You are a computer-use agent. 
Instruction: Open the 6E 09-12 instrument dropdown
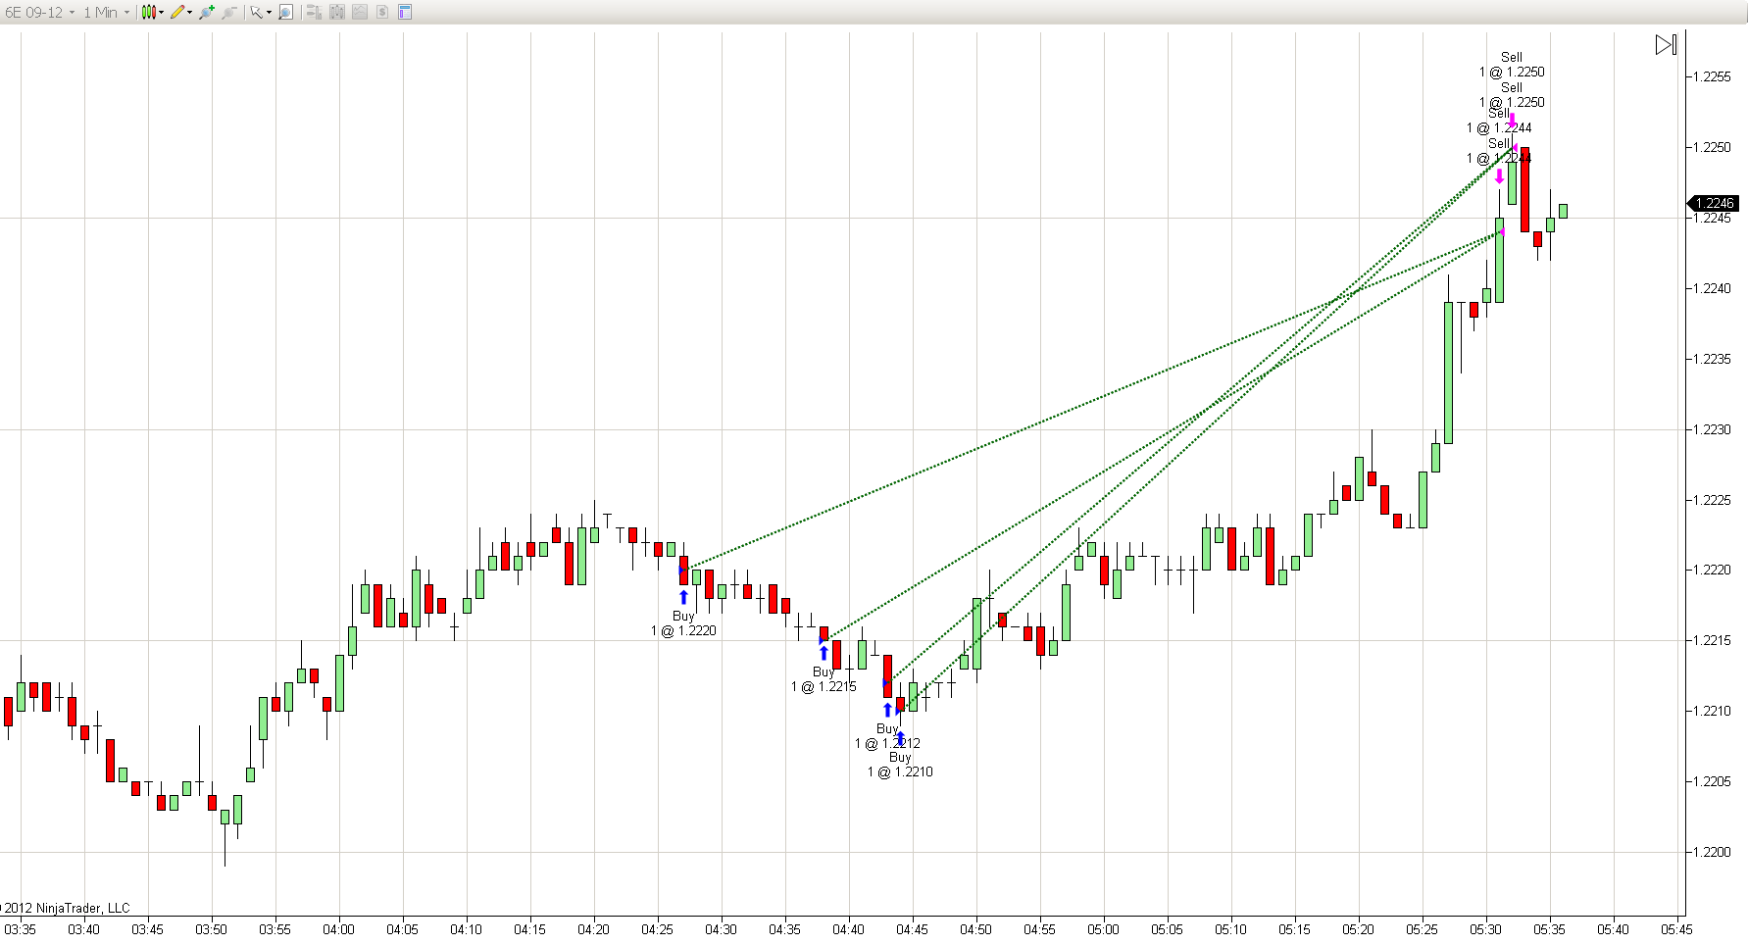point(40,13)
